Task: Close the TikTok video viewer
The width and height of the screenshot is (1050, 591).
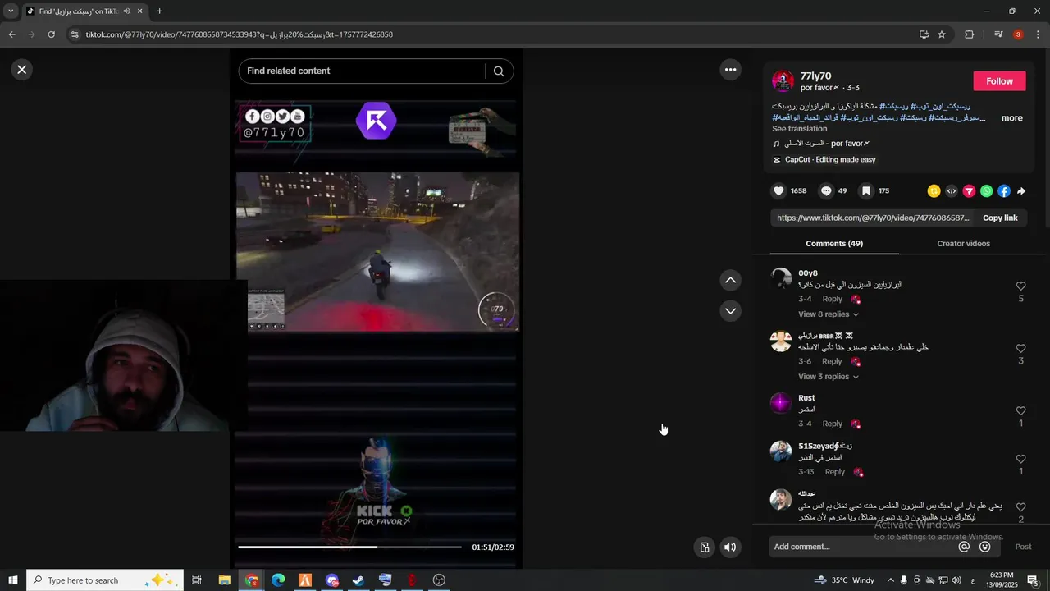Action: point(22,70)
